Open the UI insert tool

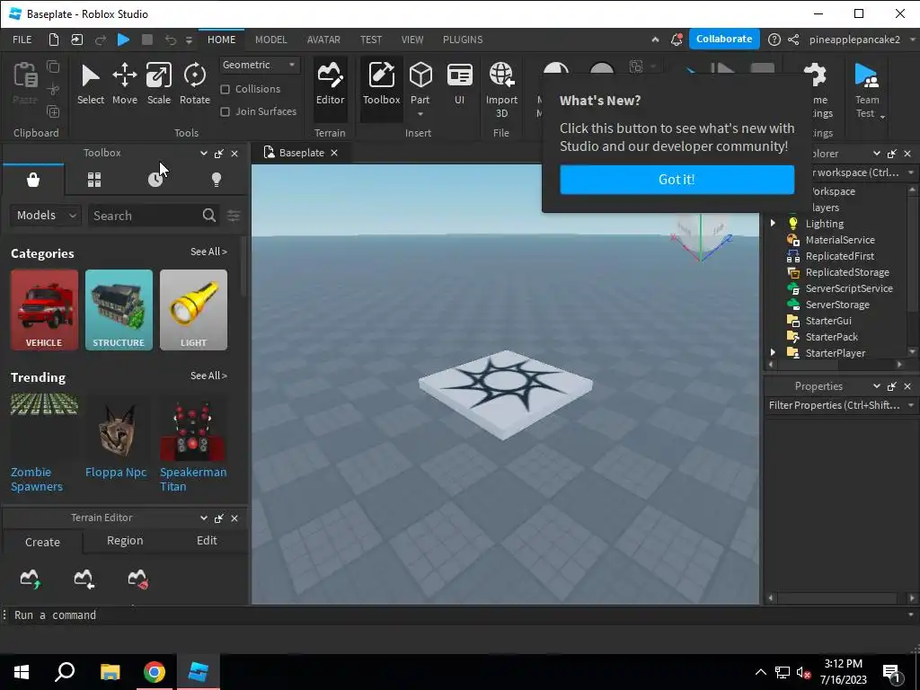coord(459,84)
